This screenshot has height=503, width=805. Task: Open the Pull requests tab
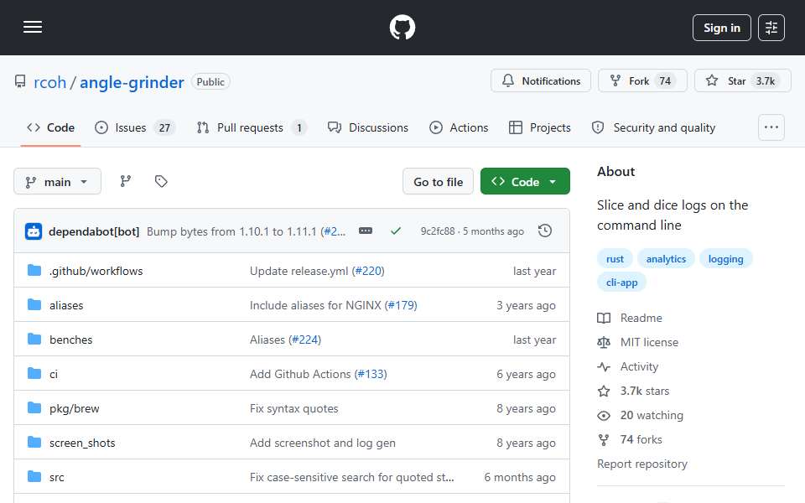[252, 127]
